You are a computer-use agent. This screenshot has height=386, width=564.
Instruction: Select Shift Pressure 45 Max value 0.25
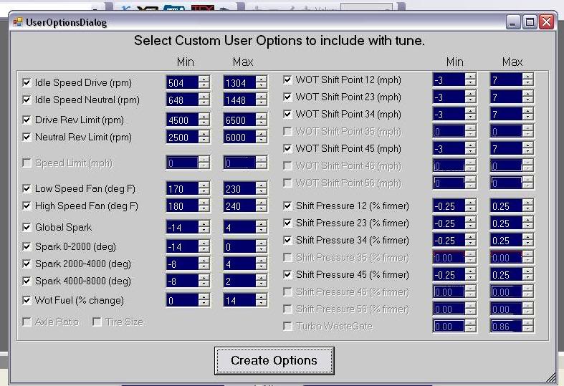click(506, 274)
